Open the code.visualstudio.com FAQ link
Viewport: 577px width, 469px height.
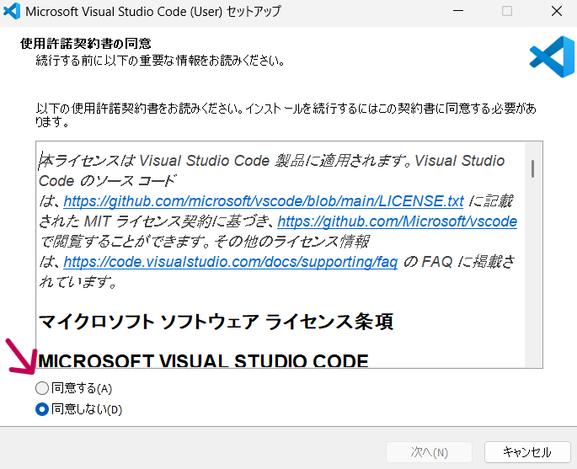point(230,262)
